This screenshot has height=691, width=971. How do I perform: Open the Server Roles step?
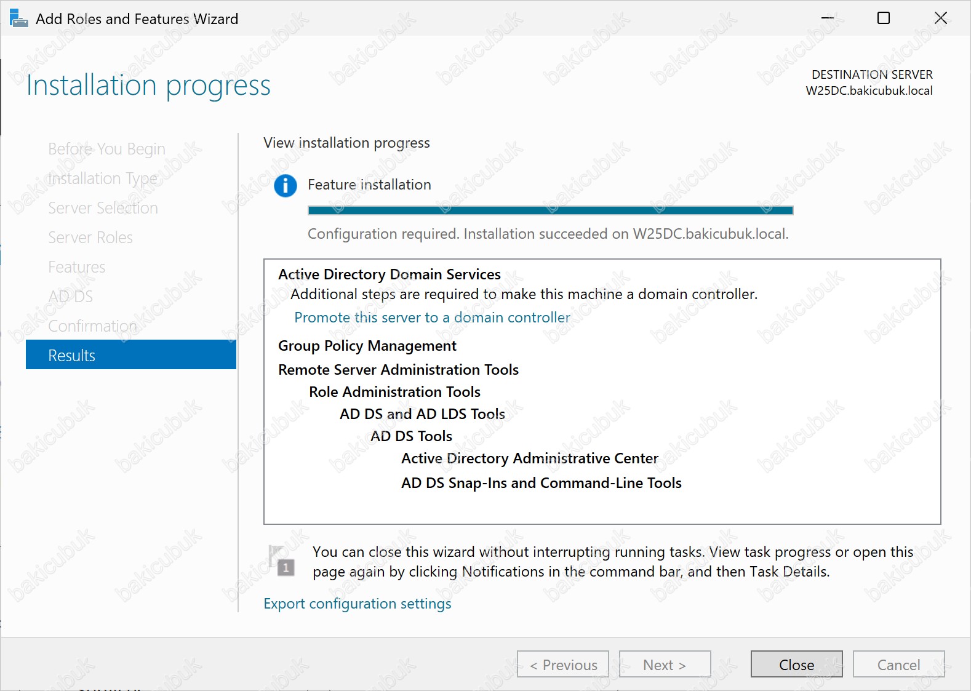pos(90,238)
